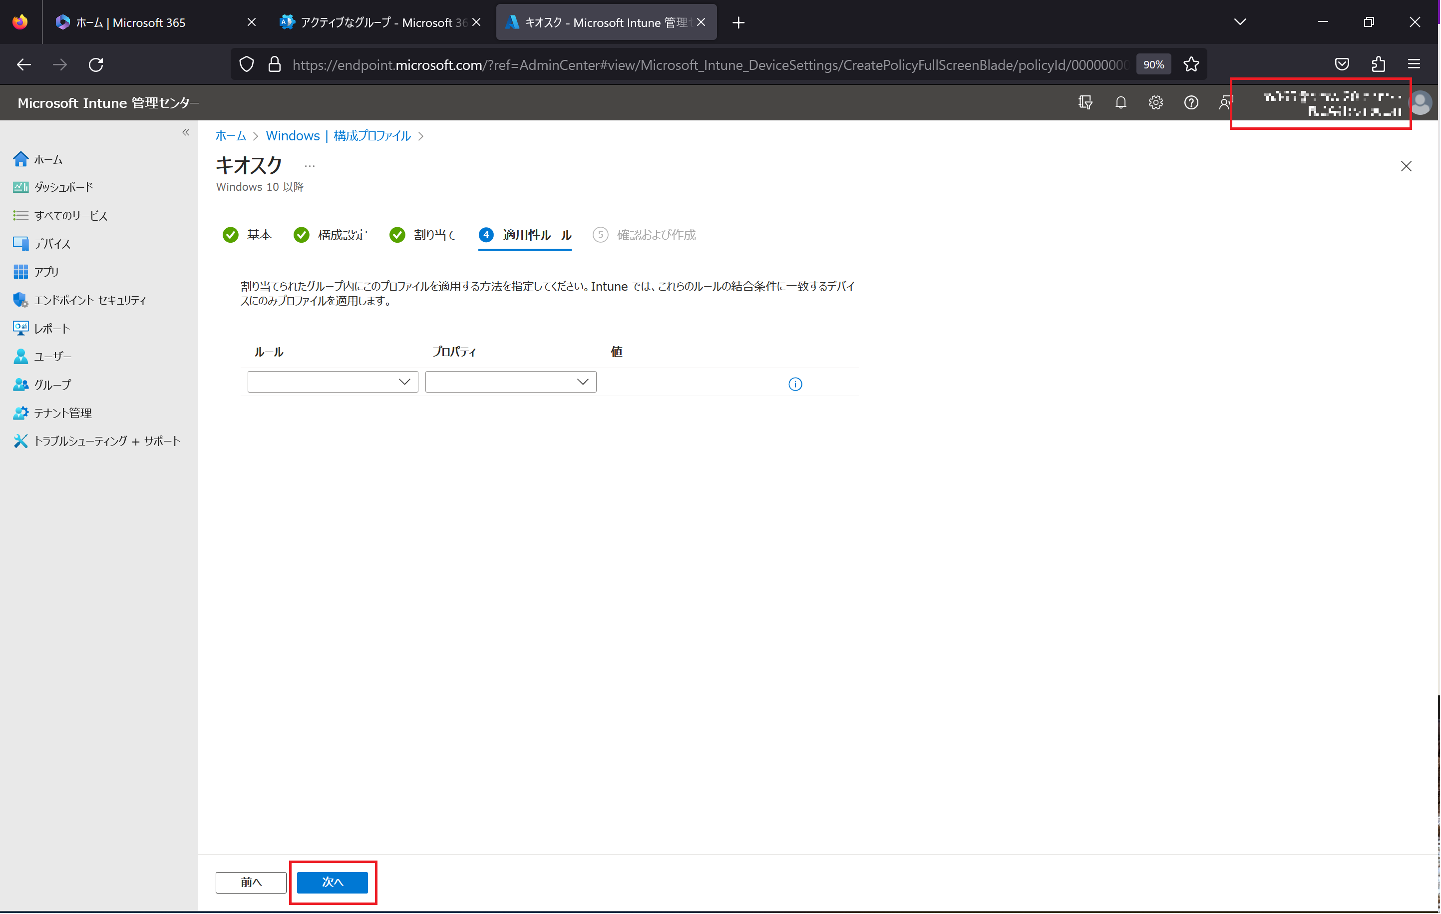
Task: Open テナント管理 in the sidebar
Action: coord(51,413)
